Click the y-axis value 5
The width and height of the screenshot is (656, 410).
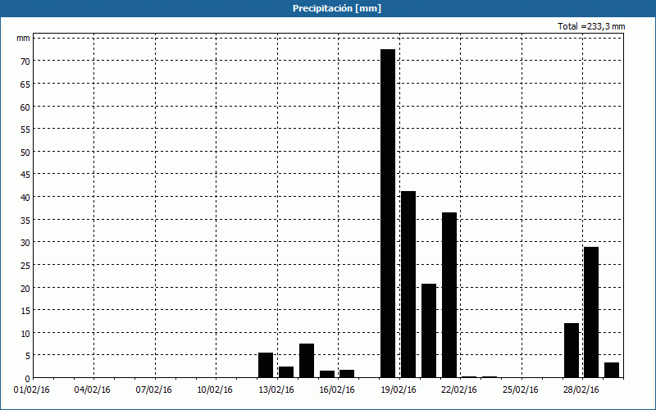coord(28,357)
